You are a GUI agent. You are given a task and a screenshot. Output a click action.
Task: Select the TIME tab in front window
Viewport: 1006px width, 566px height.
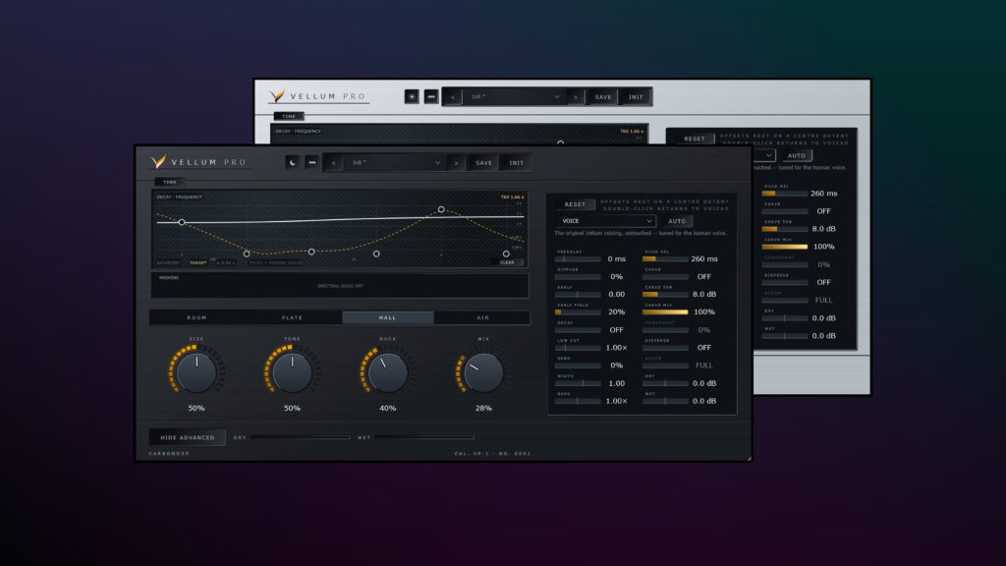pos(169,182)
